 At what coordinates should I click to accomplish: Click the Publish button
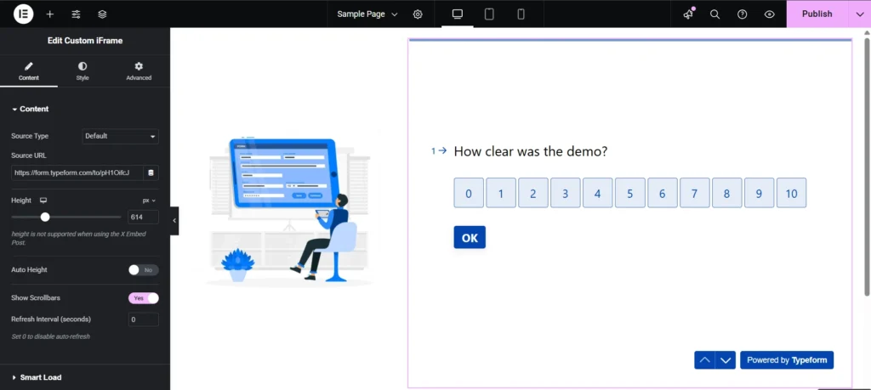(817, 14)
